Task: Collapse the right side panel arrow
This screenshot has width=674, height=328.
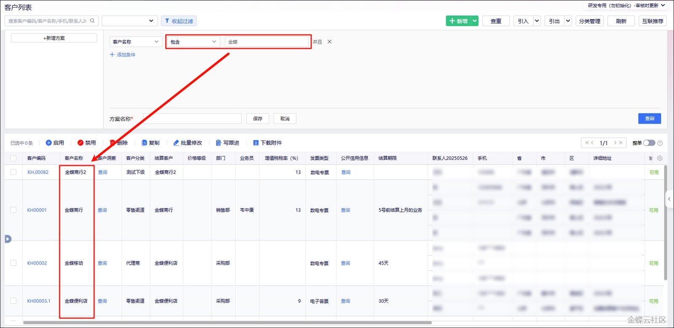Action: click(x=669, y=199)
